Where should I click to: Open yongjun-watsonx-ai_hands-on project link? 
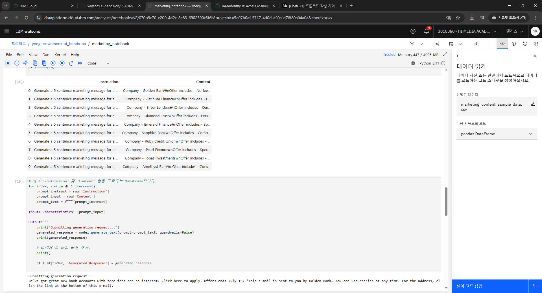coord(59,44)
